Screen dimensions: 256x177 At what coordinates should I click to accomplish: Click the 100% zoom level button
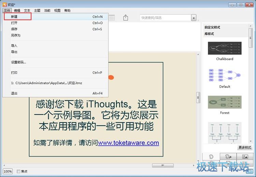point(8,172)
